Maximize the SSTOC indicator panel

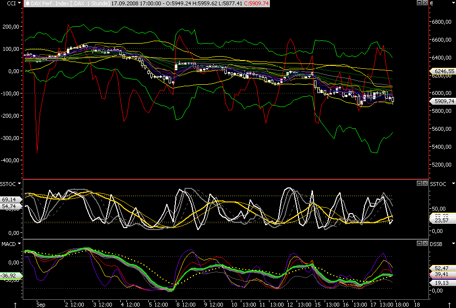(x=419, y=183)
